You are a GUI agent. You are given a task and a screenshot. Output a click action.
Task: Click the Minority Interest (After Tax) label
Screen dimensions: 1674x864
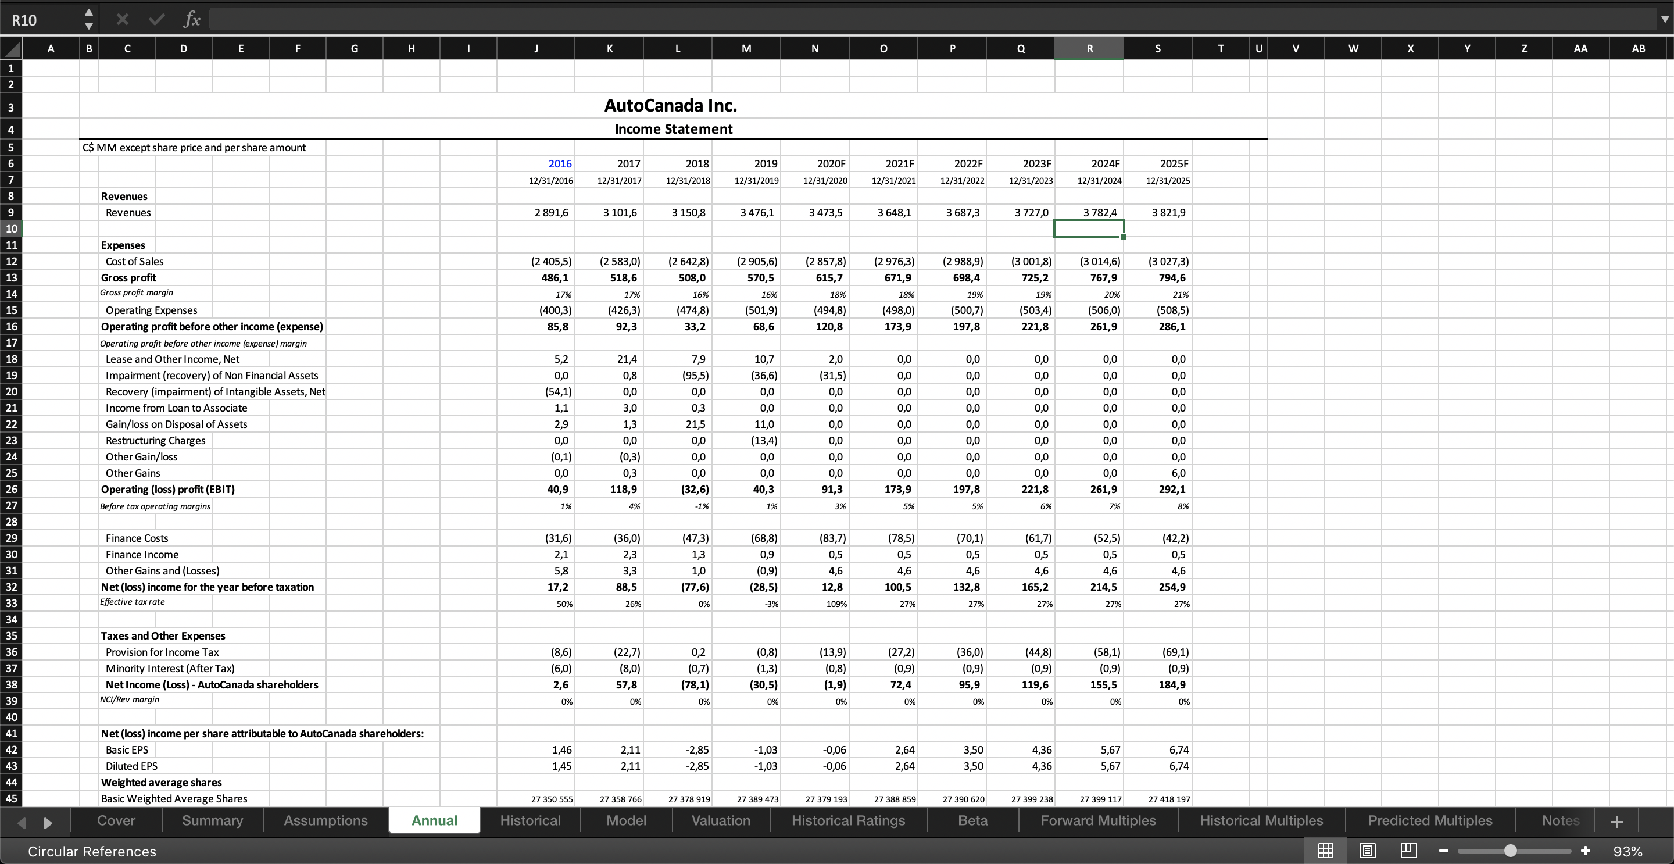[170, 668]
